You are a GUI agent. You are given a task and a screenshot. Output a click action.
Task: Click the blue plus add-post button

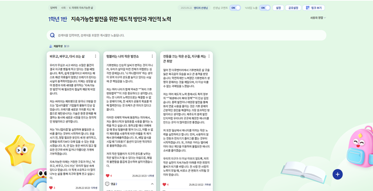click(337, 175)
